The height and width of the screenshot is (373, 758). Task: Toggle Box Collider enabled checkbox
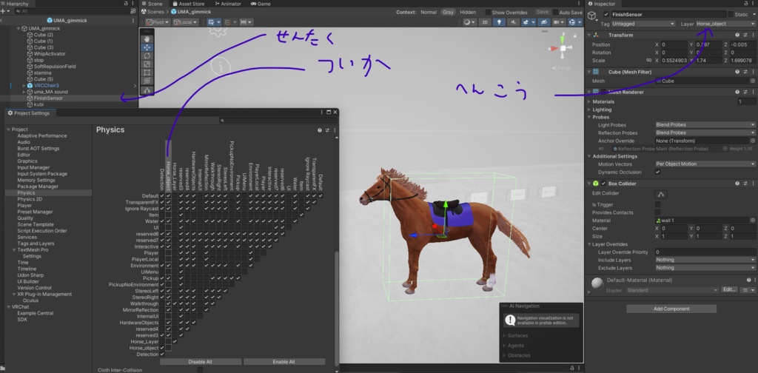[603, 184]
